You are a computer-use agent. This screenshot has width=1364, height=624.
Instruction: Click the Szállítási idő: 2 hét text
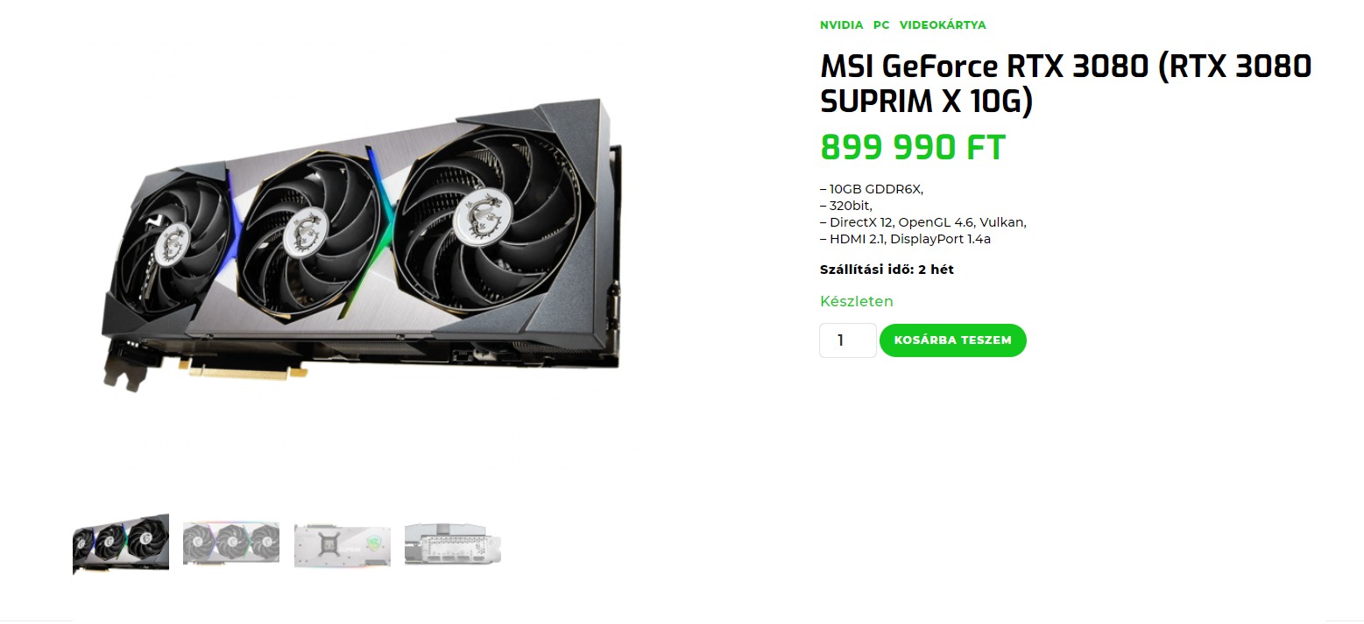(x=887, y=270)
